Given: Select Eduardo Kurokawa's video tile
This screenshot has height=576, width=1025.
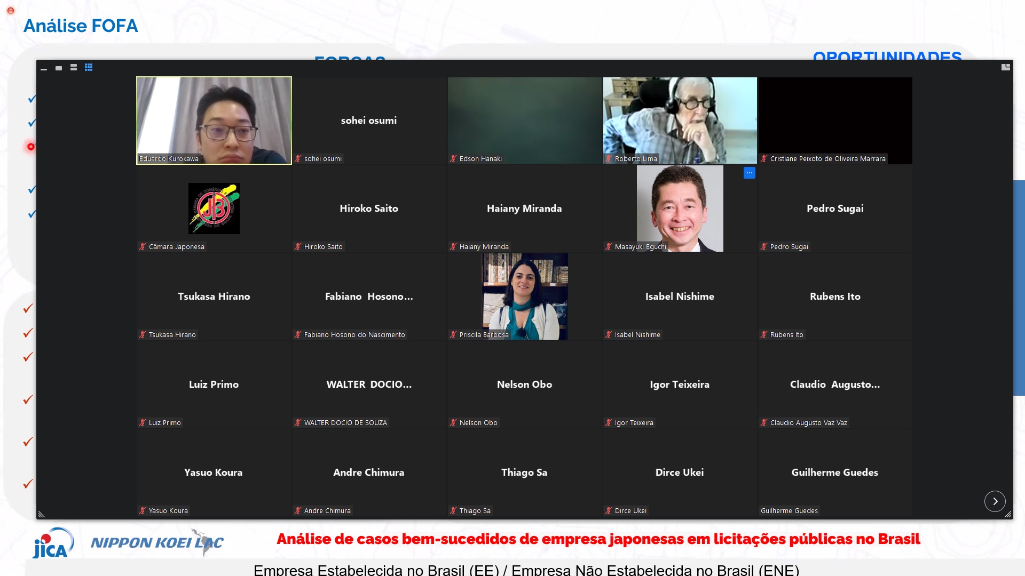Looking at the screenshot, I should (x=214, y=120).
